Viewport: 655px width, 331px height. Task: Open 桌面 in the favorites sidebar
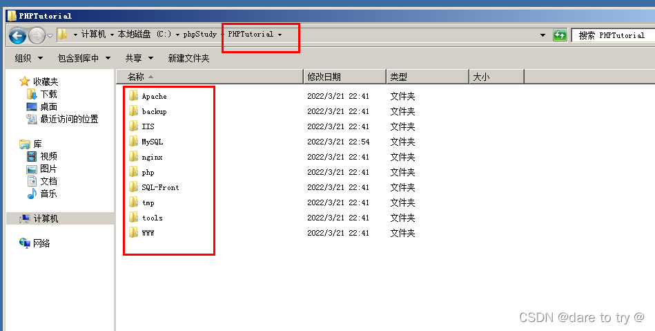(x=42, y=106)
